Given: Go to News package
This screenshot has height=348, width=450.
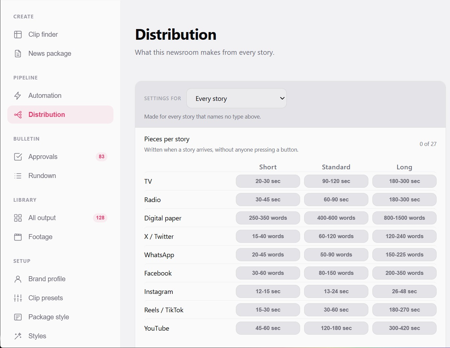Looking at the screenshot, I should (x=60, y=53).
